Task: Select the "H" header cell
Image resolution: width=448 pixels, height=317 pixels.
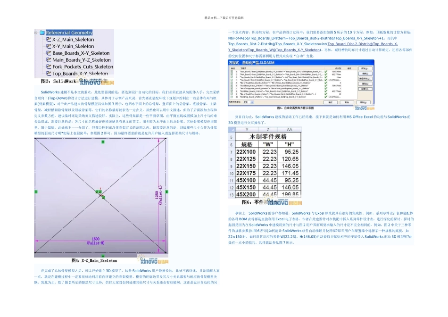Action: [x=290, y=145]
